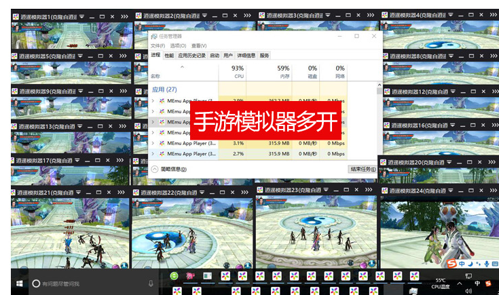Toggle 中 Chinese/English mode on the floating IME bar

[462, 264]
